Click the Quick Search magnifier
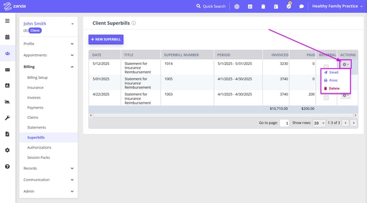The width and height of the screenshot is (367, 203). pos(198,6)
